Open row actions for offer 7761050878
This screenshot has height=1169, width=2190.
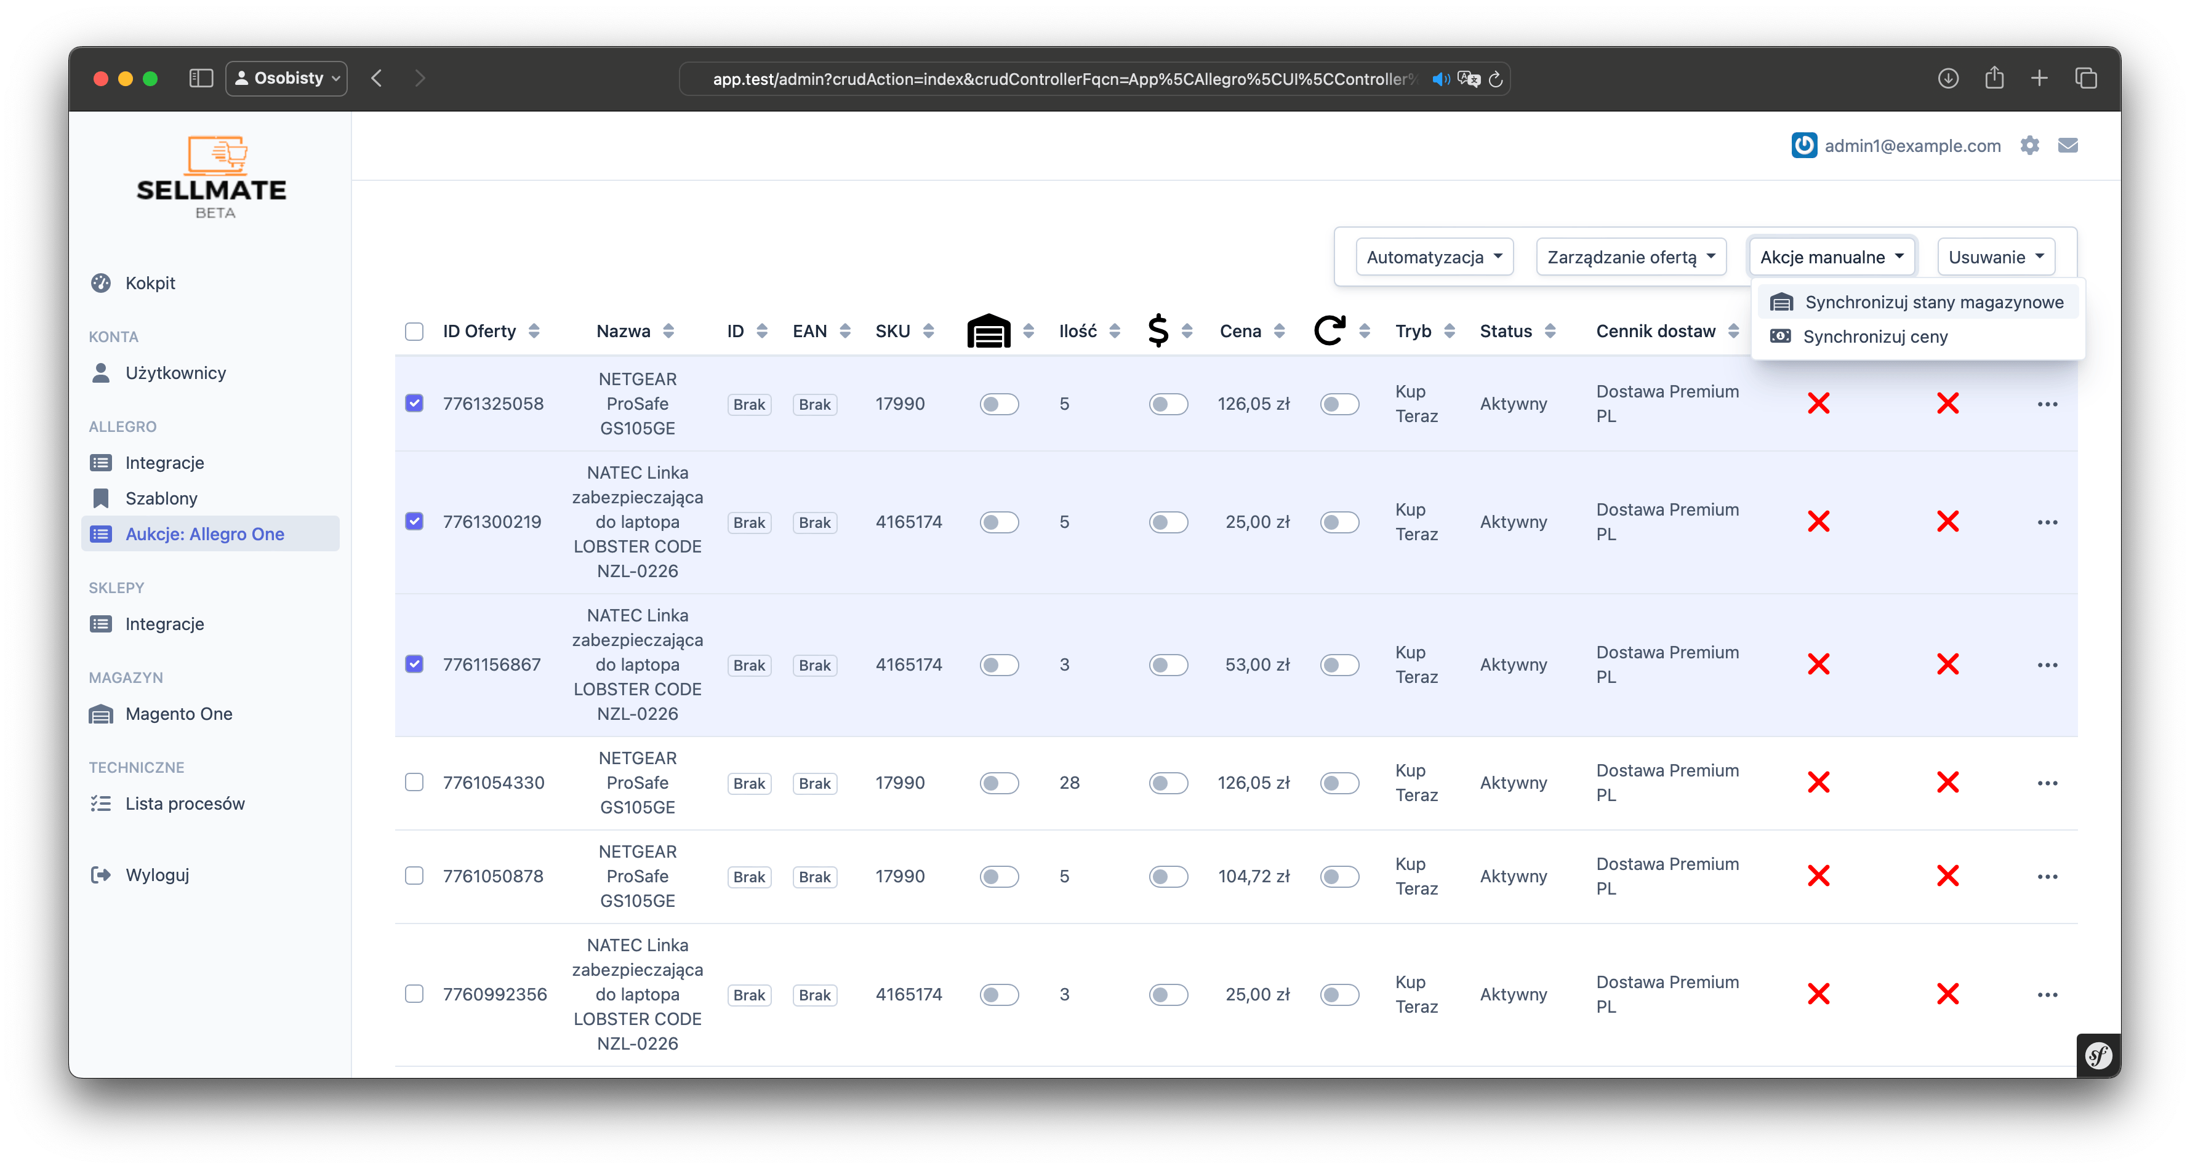pyautogui.click(x=2047, y=876)
